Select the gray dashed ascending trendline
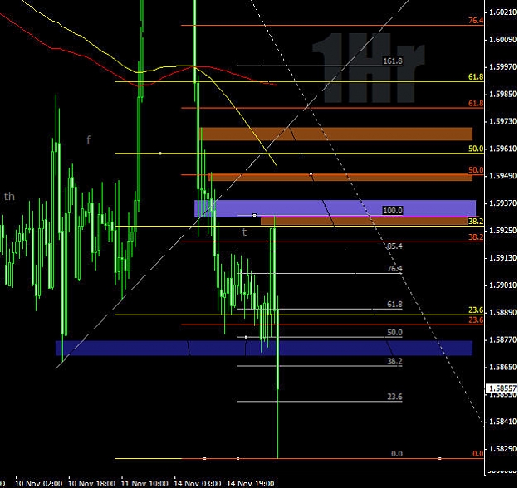The image size is (519, 488). pos(232,185)
